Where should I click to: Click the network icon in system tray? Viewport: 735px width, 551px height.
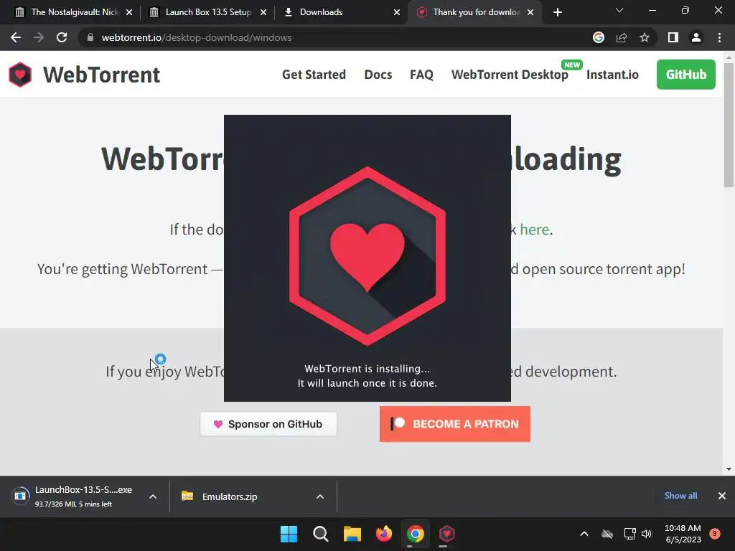[629, 534]
